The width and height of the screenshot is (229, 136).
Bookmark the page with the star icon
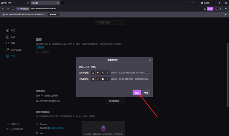point(205,9)
